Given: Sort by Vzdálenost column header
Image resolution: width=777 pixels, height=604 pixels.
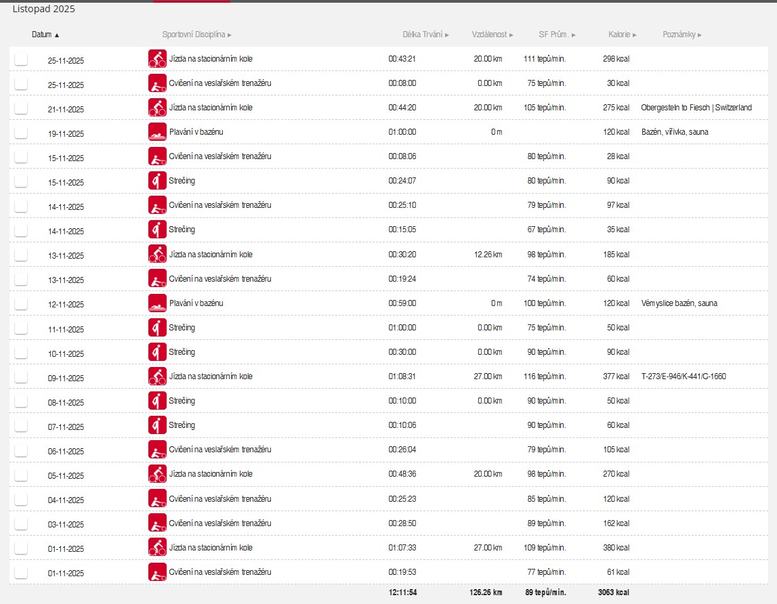Looking at the screenshot, I should click(492, 35).
